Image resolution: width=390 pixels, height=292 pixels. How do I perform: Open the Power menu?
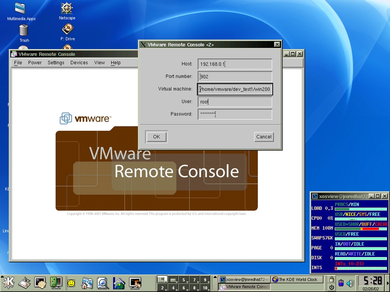[35, 63]
